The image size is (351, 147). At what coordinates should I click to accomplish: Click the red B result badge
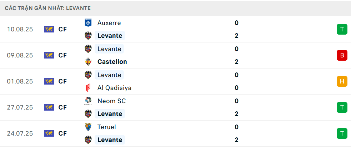(342, 55)
